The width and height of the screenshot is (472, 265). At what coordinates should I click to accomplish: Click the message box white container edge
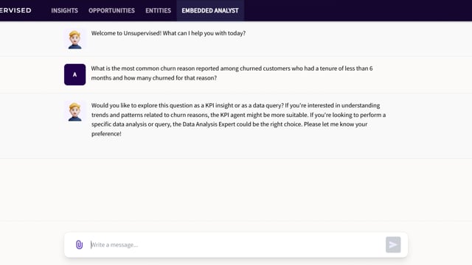coord(236,233)
